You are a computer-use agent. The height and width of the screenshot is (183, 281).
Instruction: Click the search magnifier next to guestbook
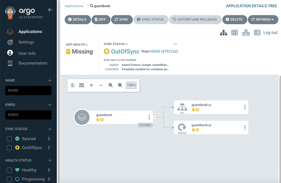pyautogui.click(x=91, y=6)
